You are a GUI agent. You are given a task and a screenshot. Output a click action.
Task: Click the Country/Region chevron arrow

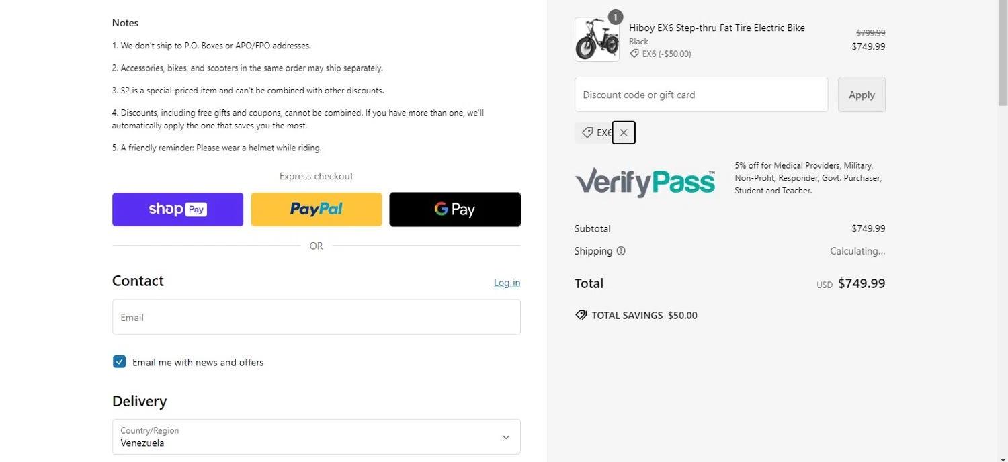tap(506, 438)
